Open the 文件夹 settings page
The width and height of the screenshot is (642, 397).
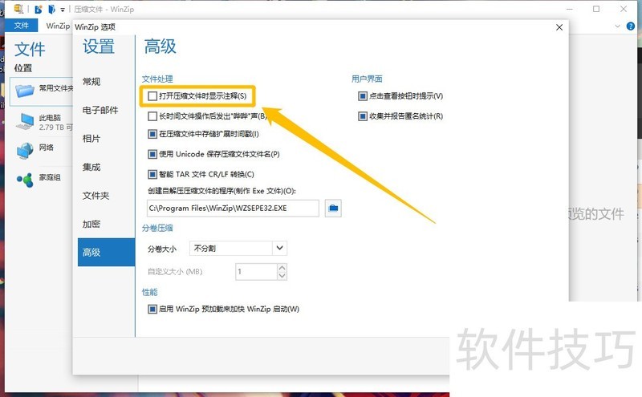pyautogui.click(x=106, y=196)
